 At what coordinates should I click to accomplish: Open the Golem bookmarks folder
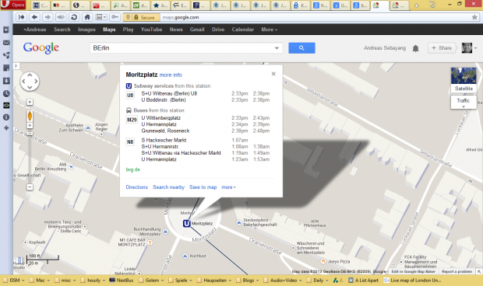click(152, 280)
